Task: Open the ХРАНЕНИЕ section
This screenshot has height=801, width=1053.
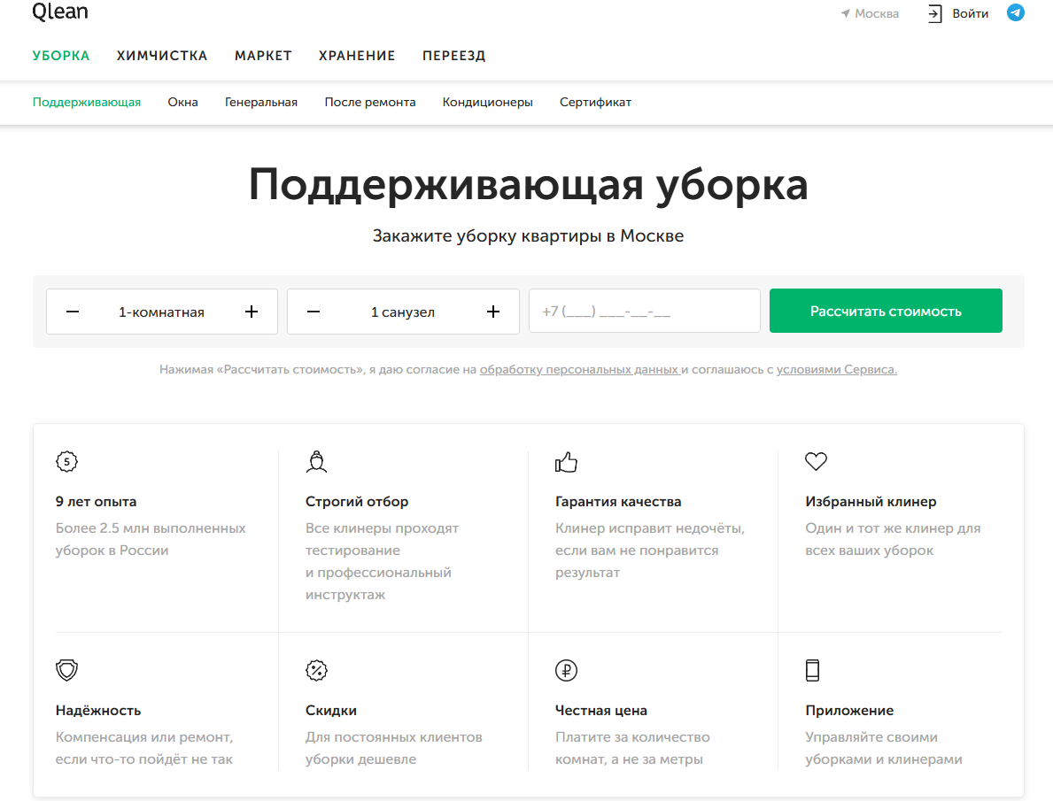Action: click(357, 56)
